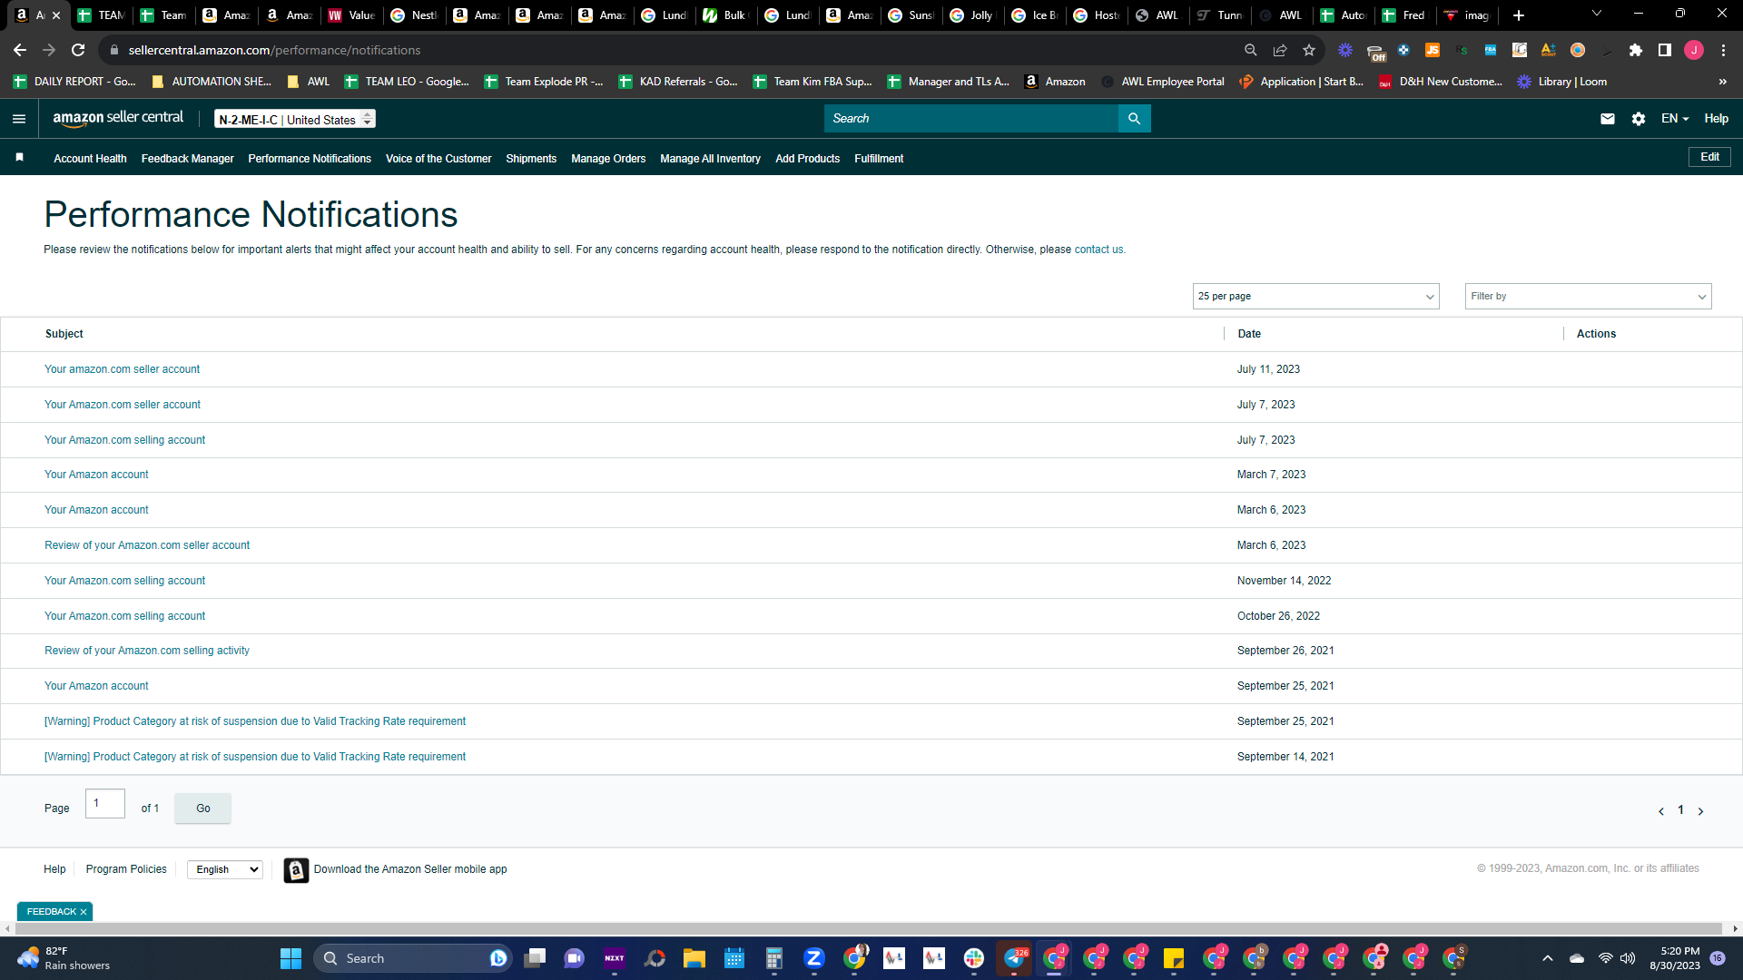Open the buyer messages mail icon
The width and height of the screenshot is (1743, 980).
click(1608, 119)
